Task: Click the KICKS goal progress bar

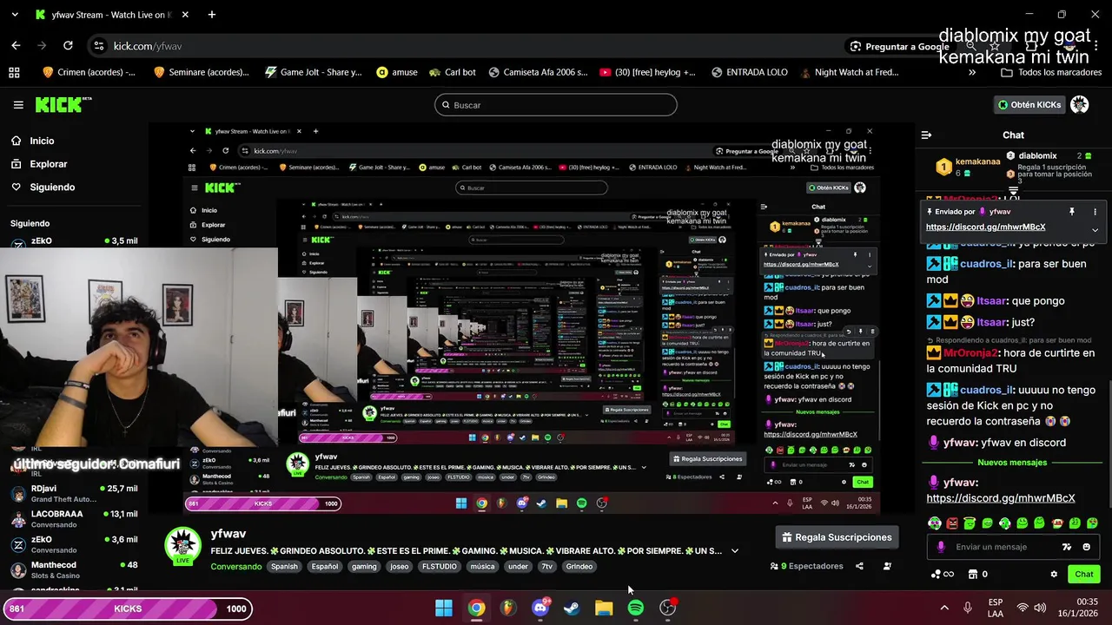Action: pos(128,609)
